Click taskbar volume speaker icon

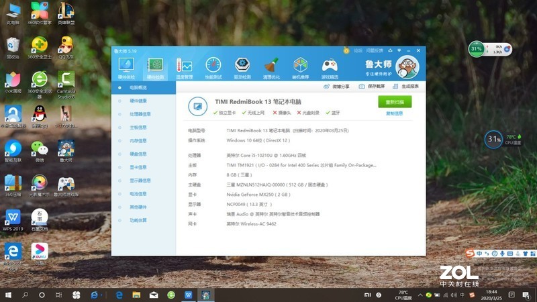[454, 295]
